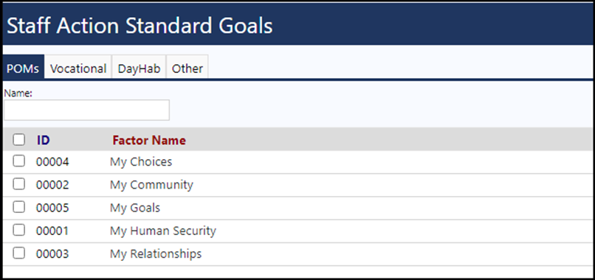Sort by the ID column header
This screenshot has width=595, height=280.
coord(44,140)
